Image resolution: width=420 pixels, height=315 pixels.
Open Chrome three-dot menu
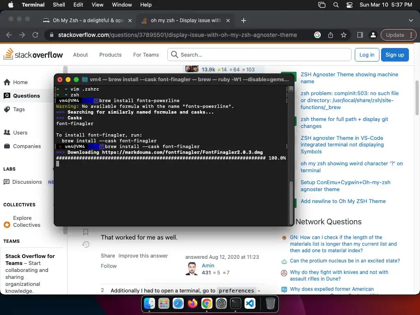click(x=411, y=35)
